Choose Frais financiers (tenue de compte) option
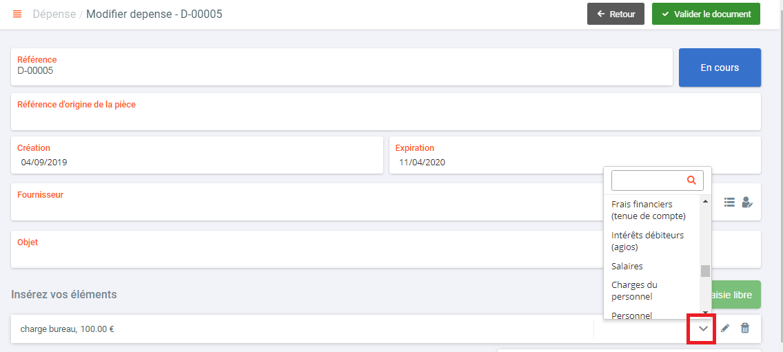Image resolution: width=783 pixels, height=352 pixels. click(x=648, y=210)
